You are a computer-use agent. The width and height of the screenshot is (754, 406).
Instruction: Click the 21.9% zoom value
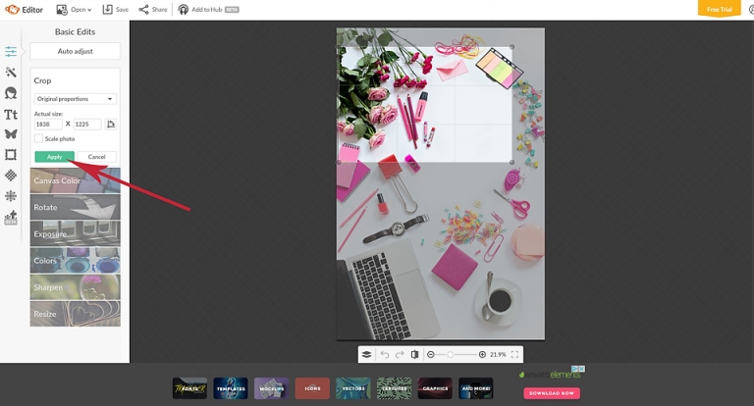pyautogui.click(x=498, y=355)
